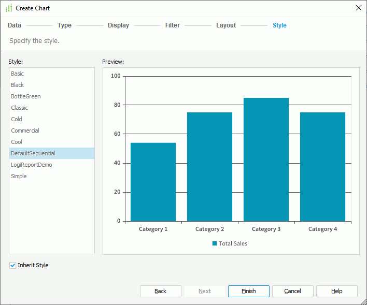Close the Create Chart dialog
This screenshot has height=305, width=367.
[x=358, y=8]
